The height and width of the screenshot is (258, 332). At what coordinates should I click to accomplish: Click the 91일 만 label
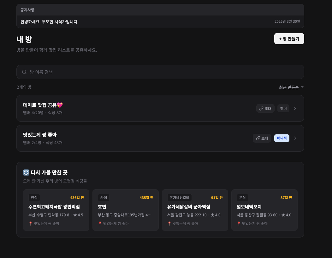coord(217,198)
